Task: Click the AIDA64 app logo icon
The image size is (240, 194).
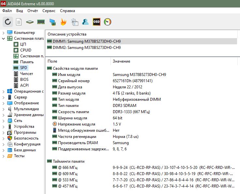Action: tap(3, 4)
